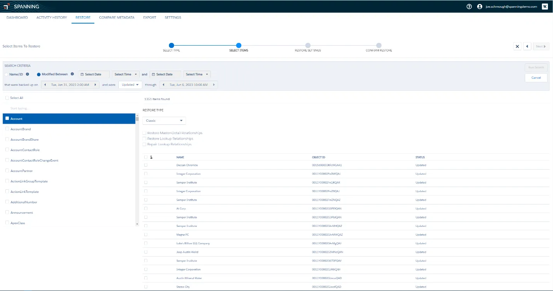This screenshot has height=291, width=553.
Task: Open the Compare Metadata tab
Action: click(x=116, y=18)
